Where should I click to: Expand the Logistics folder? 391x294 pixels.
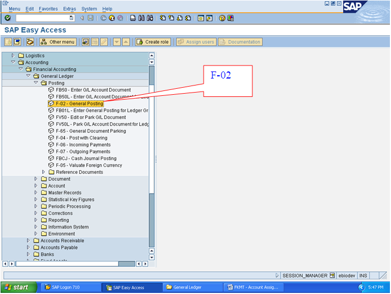13,55
